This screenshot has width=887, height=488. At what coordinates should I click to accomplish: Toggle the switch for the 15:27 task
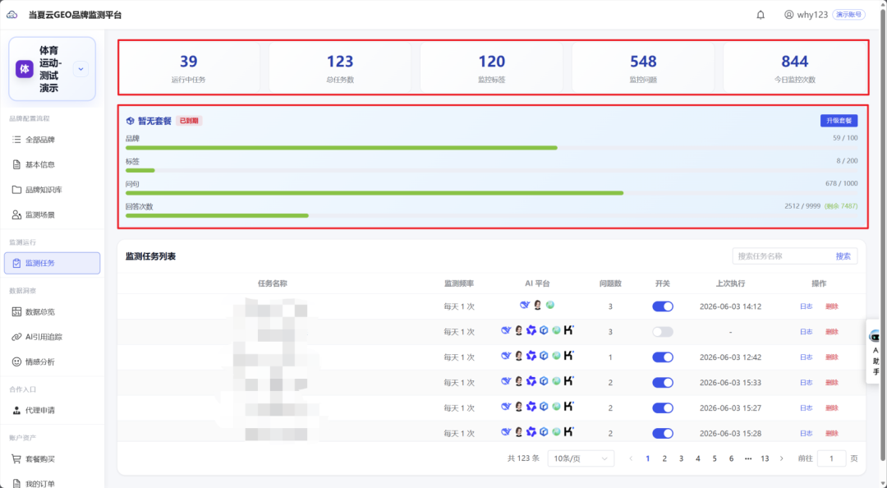[x=663, y=407]
